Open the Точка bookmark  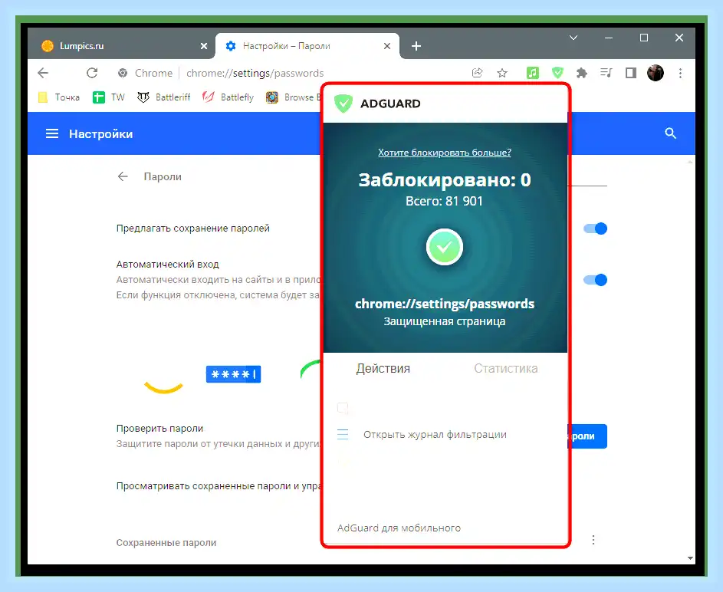(58, 97)
